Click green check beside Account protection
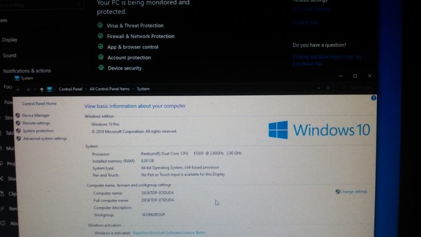 pos(101,57)
